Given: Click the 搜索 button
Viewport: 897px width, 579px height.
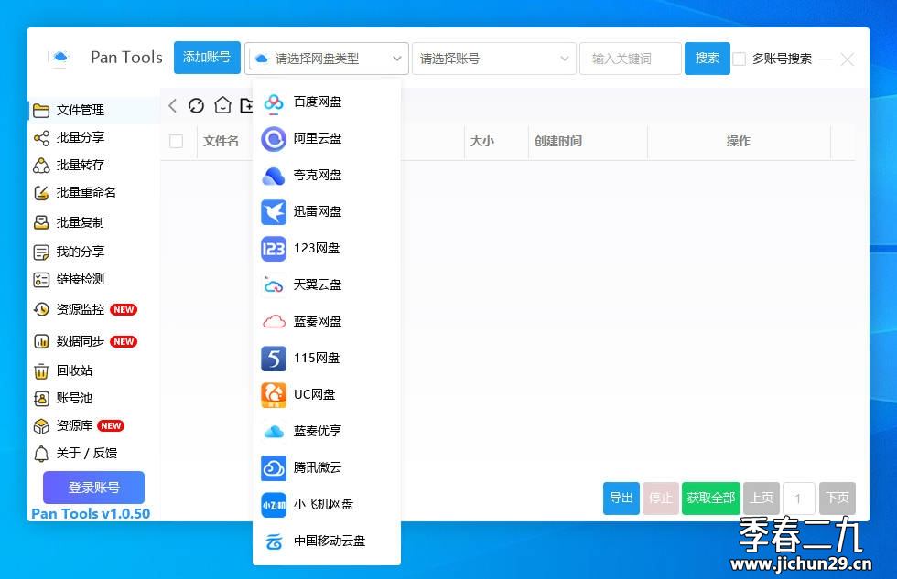Looking at the screenshot, I should coord(707,59).
